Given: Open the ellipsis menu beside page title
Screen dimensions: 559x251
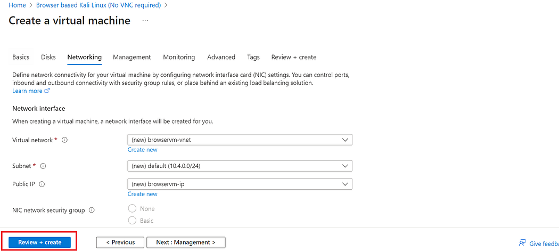Looking at the screenshot, I should coord(145,21).
